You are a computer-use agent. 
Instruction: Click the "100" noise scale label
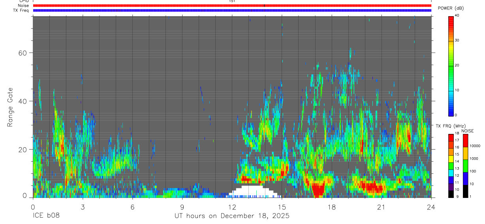(x=472, y=171)
